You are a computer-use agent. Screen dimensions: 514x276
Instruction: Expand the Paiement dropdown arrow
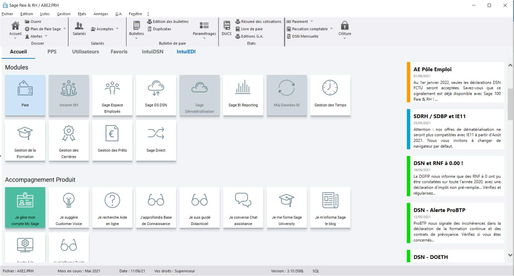312,21
